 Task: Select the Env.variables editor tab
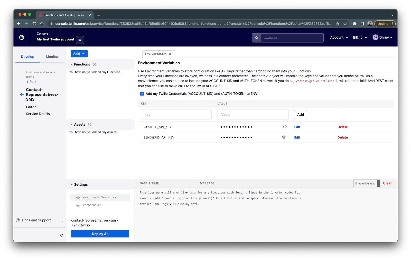click(x=156, y=54)
